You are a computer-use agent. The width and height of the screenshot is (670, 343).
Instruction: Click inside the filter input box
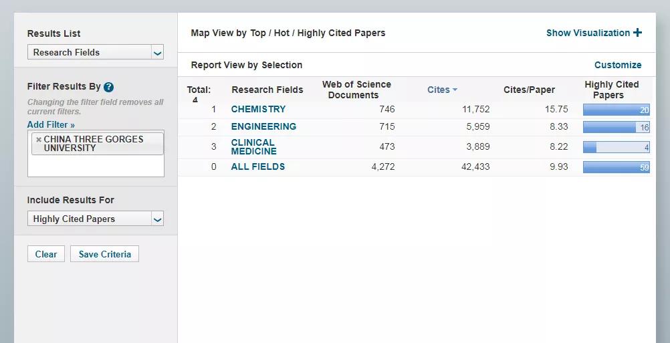[96, 166]
